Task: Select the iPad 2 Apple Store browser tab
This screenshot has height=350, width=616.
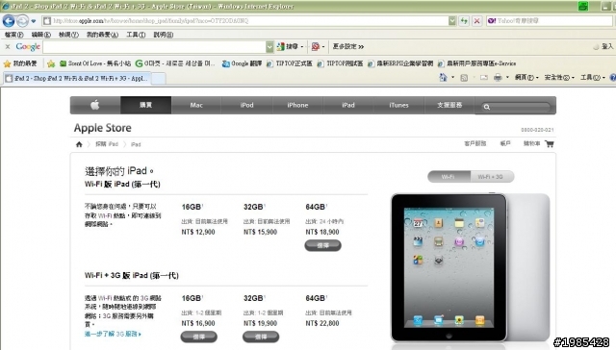Action: tap(77, 79)
